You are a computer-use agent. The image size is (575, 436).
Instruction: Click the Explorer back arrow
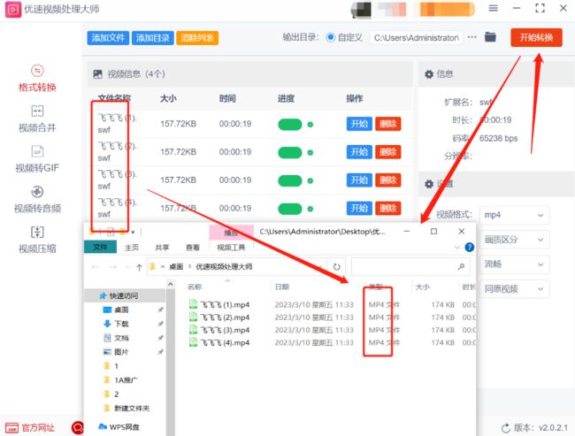point(96,267)
